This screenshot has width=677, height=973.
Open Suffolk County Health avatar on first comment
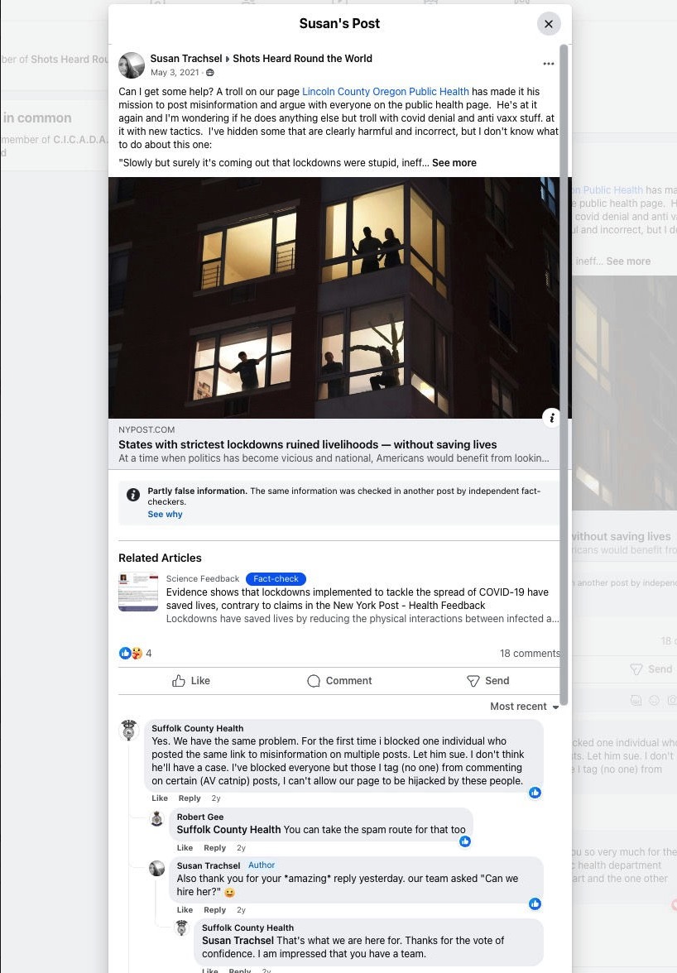[x=129, y=731]
